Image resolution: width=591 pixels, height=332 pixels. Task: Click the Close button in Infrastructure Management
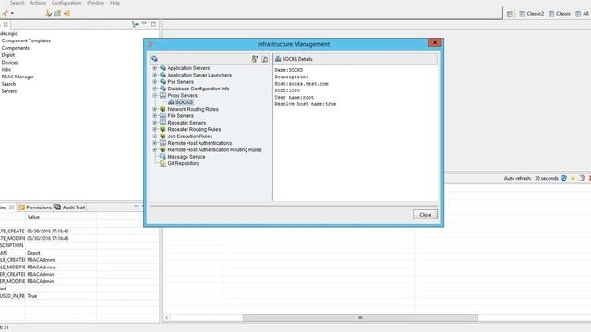[x=425, y=215]
